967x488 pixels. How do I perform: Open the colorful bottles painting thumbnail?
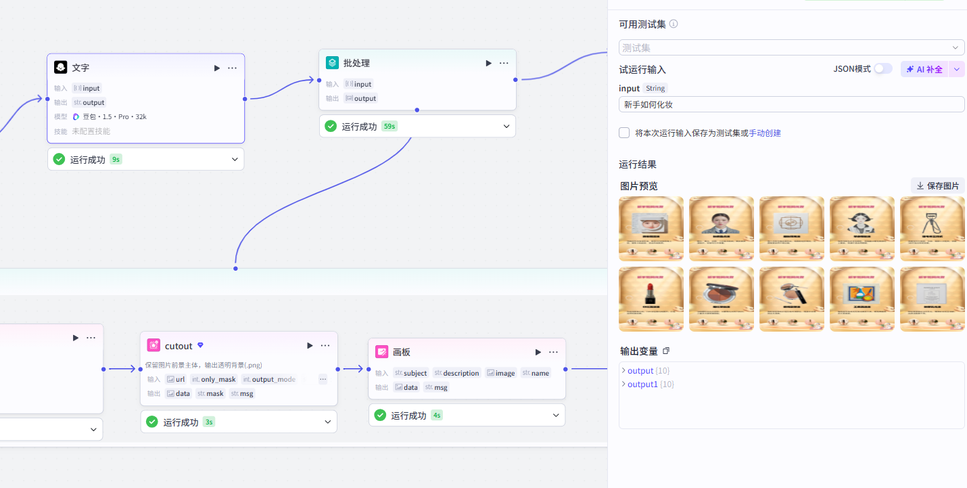point(862,299)
